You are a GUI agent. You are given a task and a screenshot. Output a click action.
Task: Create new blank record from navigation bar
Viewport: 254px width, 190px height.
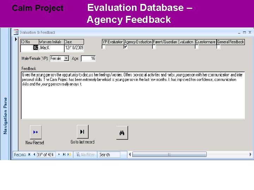[69, 154]
